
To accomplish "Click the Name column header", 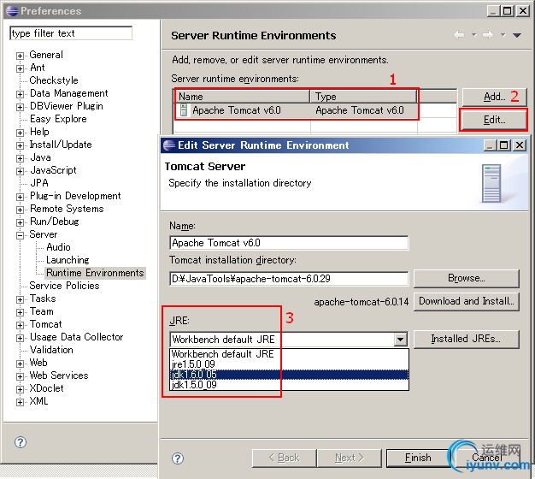I will click(x=242, y=97).
